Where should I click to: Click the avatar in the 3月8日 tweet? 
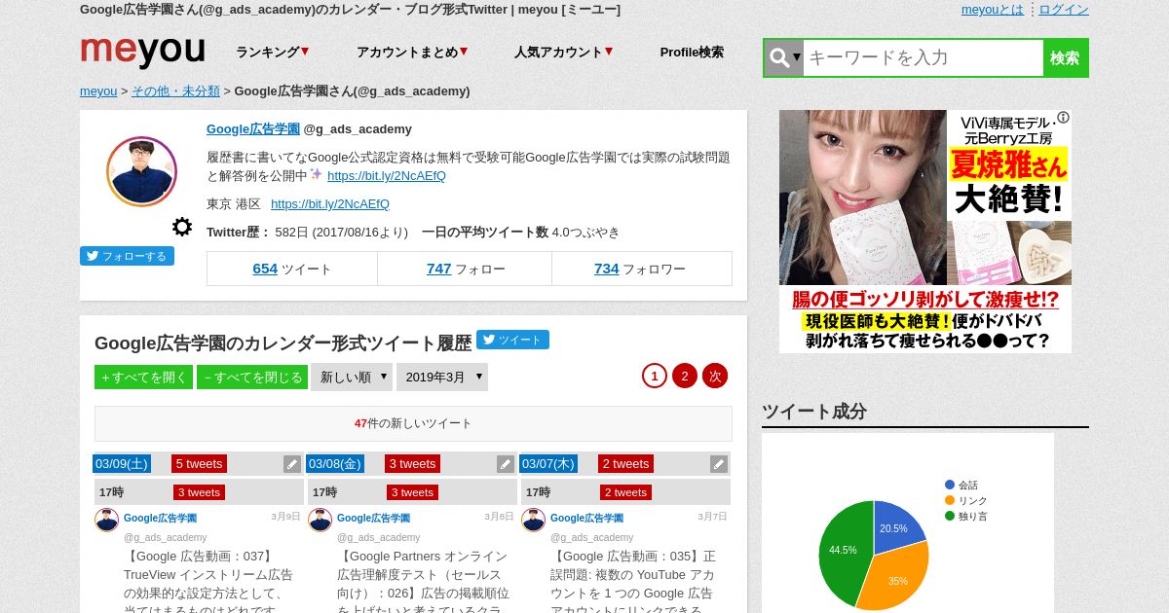pyautogui.click(x=320, y=520)
